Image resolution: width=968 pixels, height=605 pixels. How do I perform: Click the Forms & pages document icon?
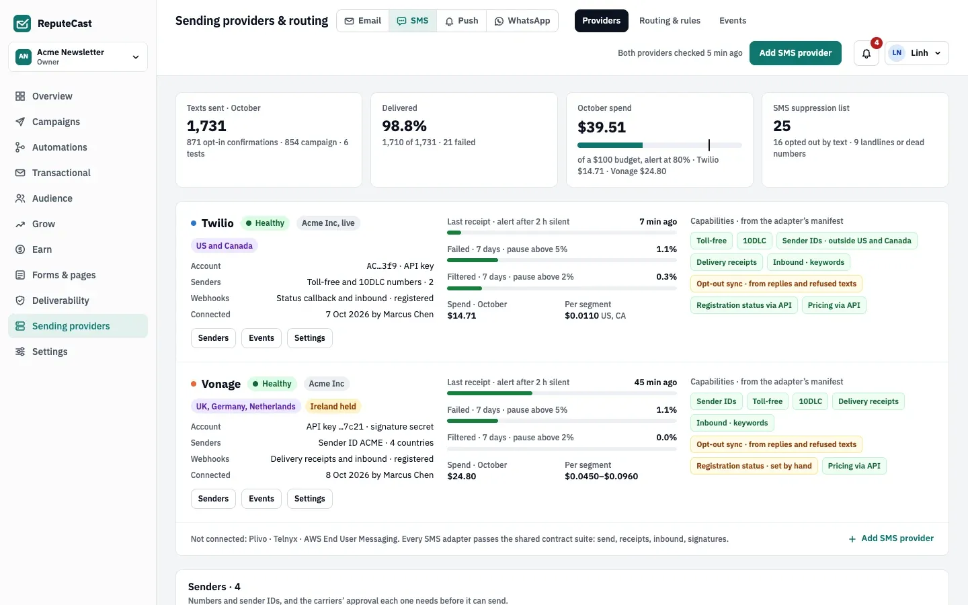(x=20, y=275)
